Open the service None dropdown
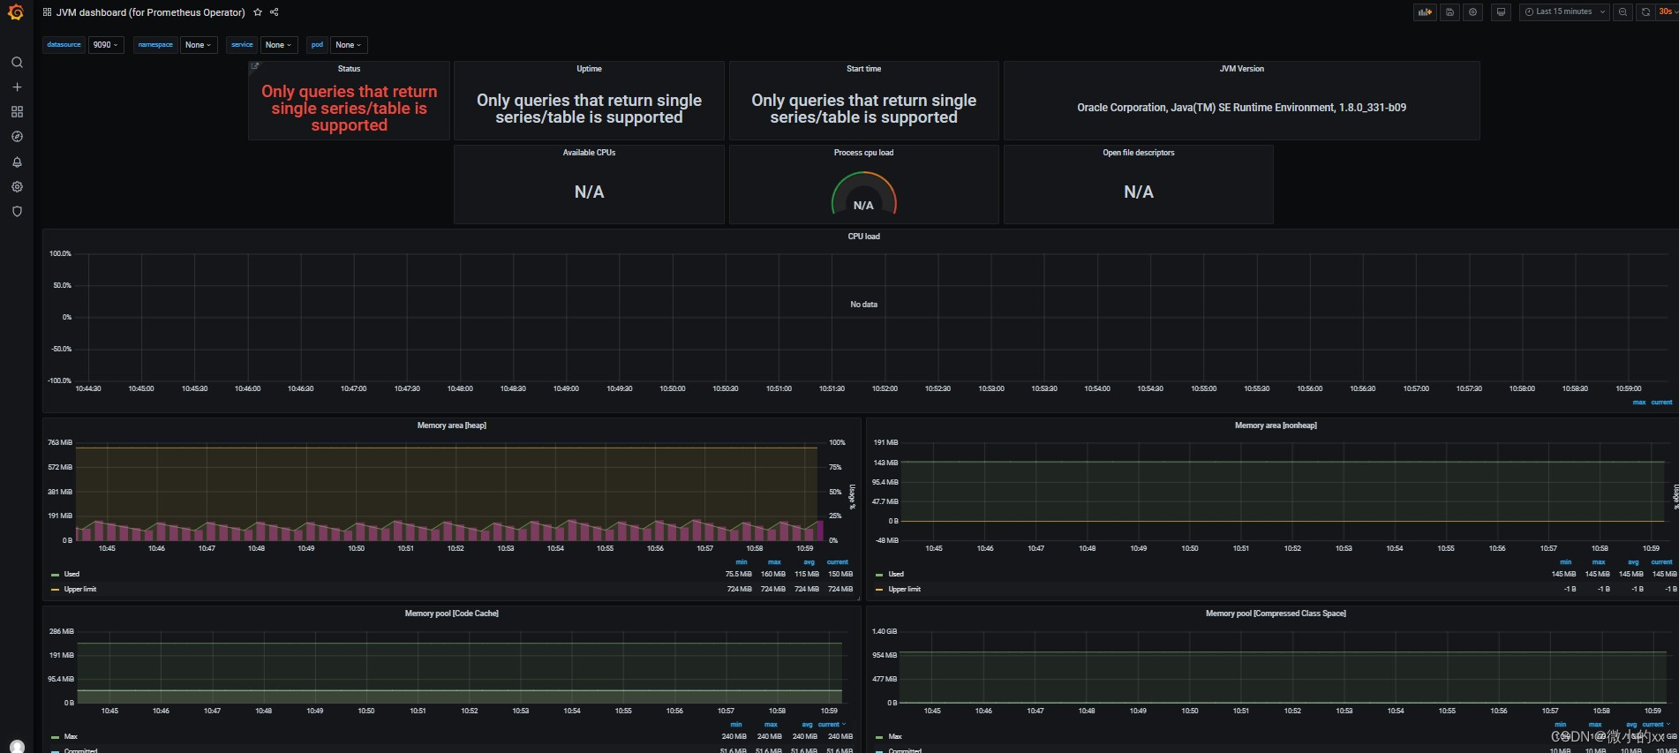1679x753 pixels. pyautogui.click(x=279, y=45)
